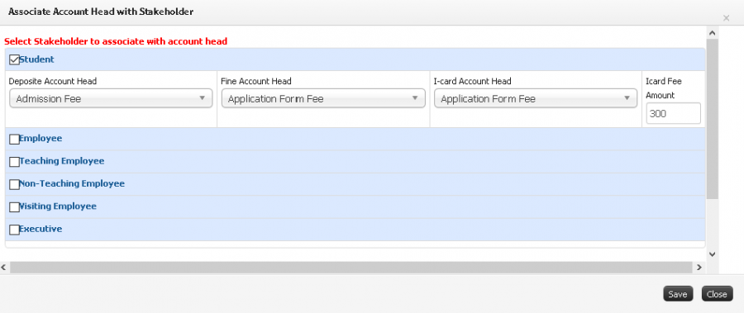Enable the Teaching Employee checkbox
The image size is (744, 313).
click(14, 162)
